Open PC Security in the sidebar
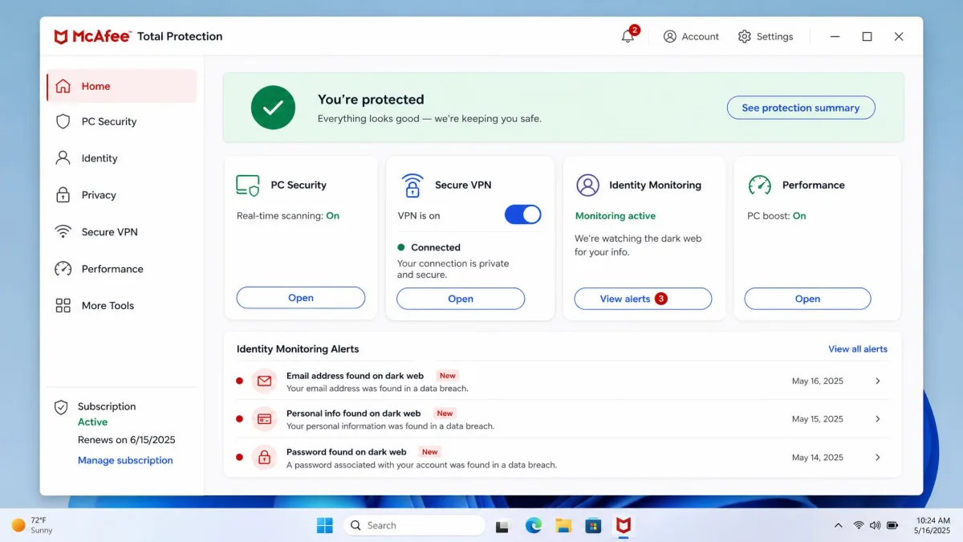Screen dimensions: 963x542 click(121, 121)
